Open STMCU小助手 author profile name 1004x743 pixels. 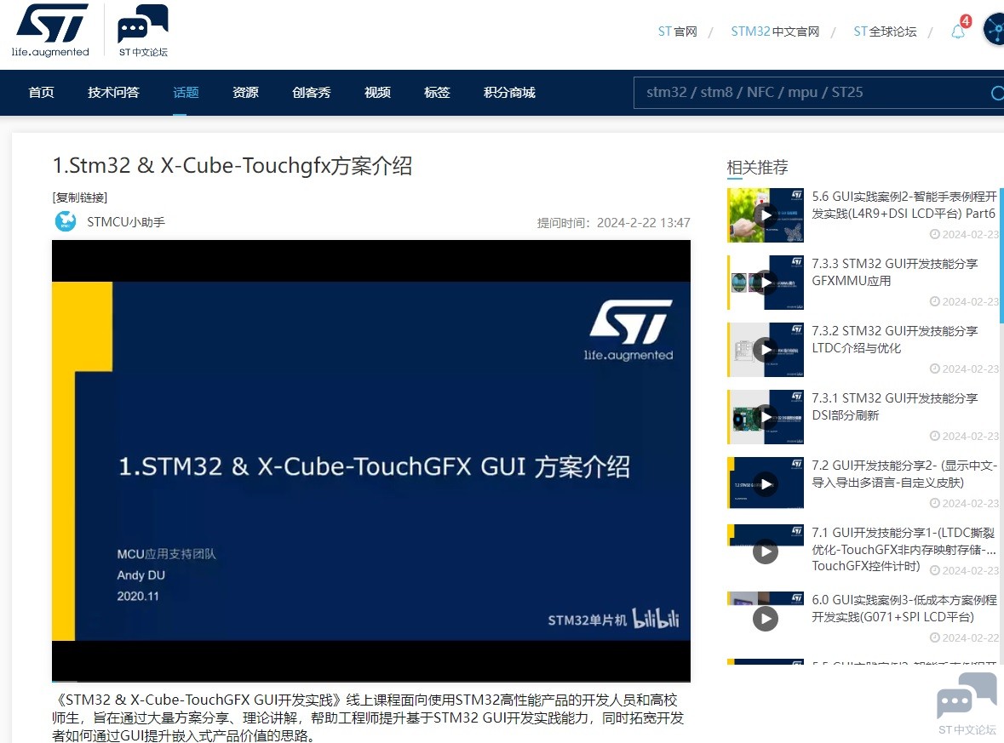126,222
